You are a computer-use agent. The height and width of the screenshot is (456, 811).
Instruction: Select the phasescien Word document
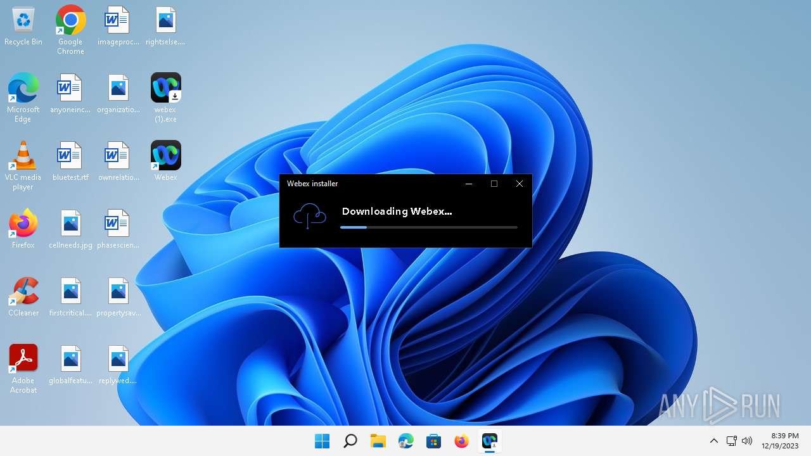pos(118,231)
